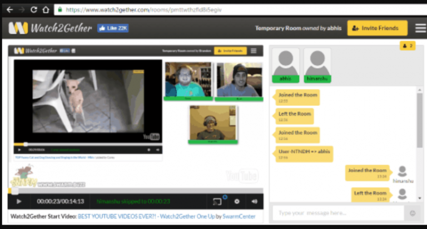Click the main video seek bar handle

[x=14, y=191]
